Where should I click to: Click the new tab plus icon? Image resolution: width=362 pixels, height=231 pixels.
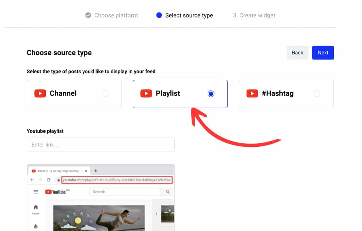[x=95, y=171]
